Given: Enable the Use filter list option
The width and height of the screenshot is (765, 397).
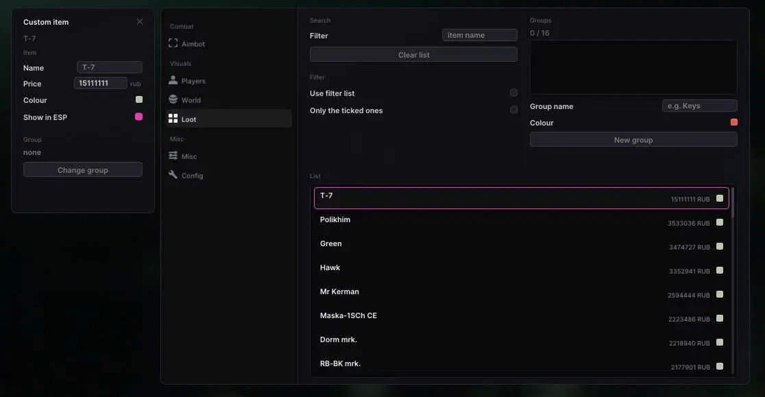Looking at the screenshot, I should click(x=513, y=93).
